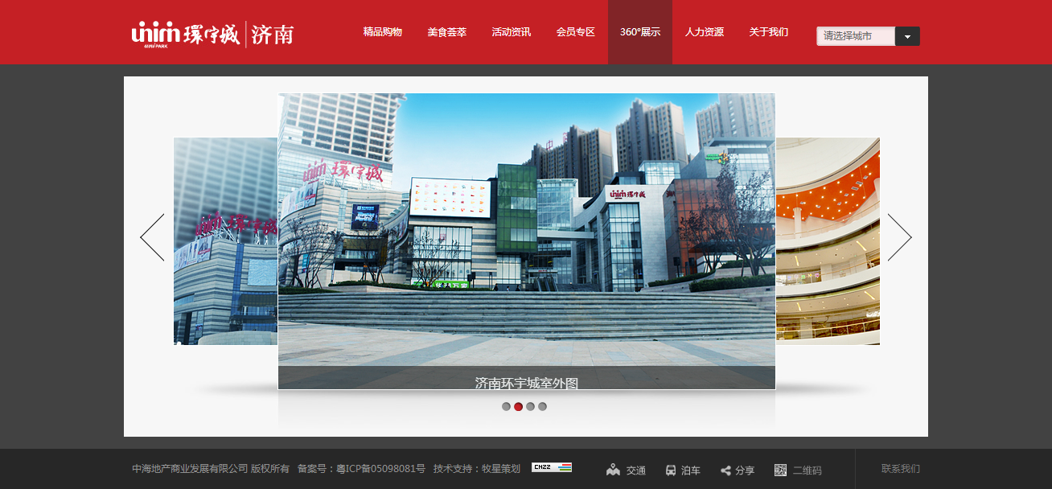Go to 活动资讯 page
Screen dimensions: 1052x489
[512, 32]
